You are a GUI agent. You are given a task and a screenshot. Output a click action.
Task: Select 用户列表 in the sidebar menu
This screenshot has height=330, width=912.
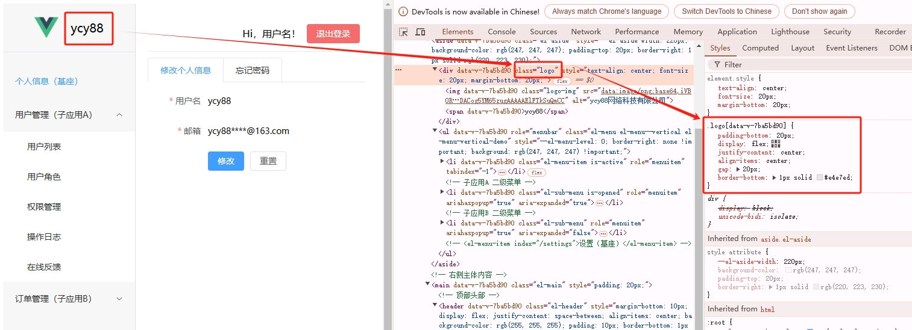tap(44, 147)
